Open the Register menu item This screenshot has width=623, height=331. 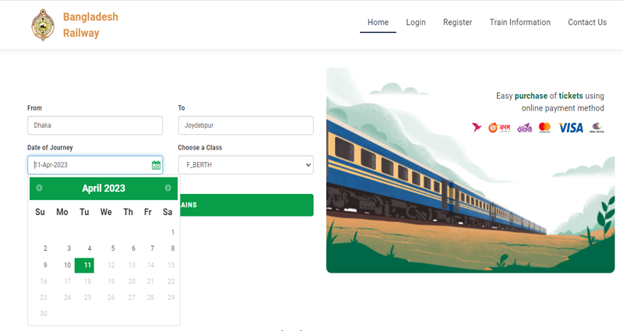tap(457, 23)
